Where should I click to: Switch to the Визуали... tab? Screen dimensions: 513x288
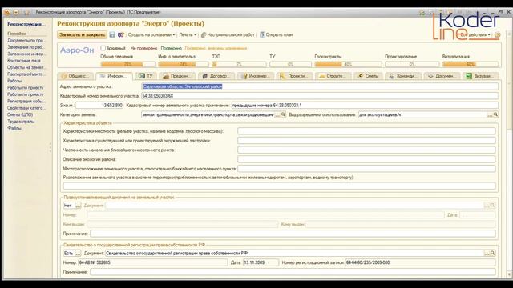[x=481, y=76]
